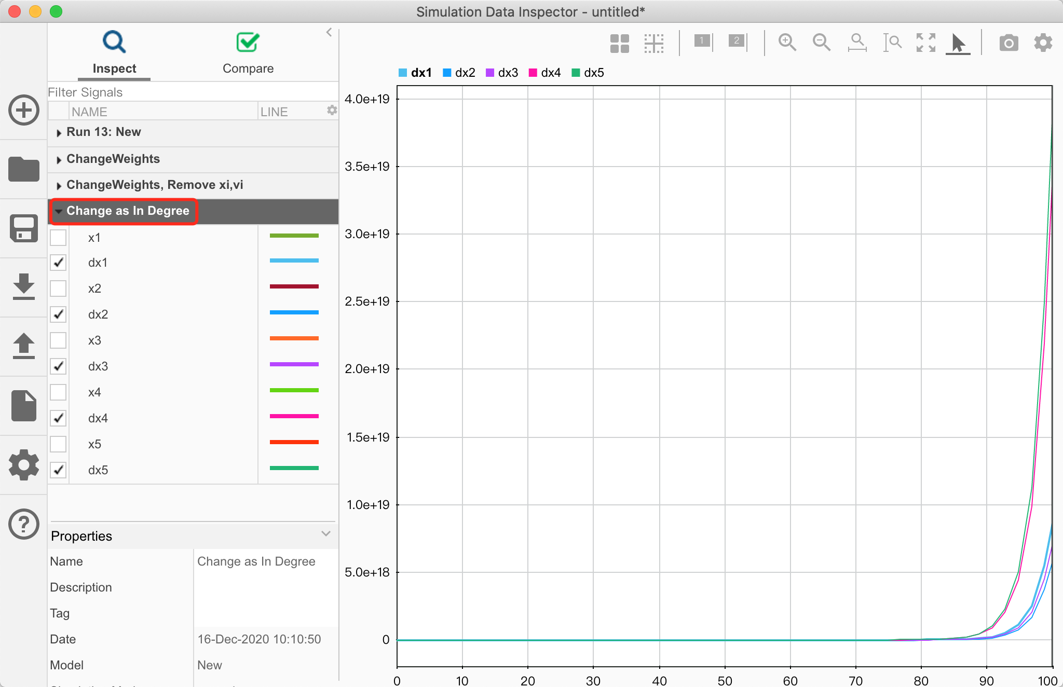Screen dimensions: 1063x687
Task: Click the Filter Signals input field
Action: pos(192,92)
